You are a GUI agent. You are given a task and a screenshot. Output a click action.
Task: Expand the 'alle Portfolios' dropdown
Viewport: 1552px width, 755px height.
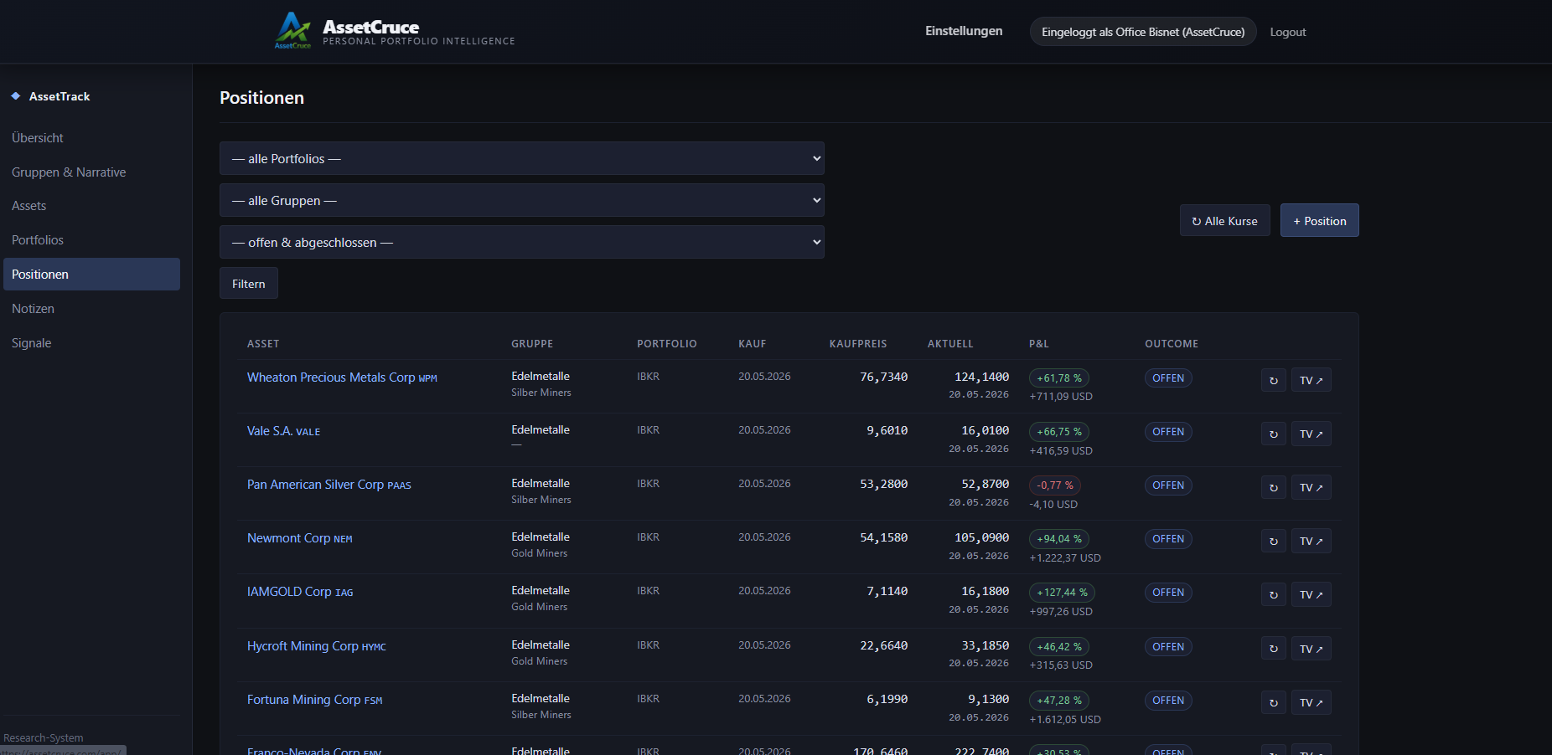point(521,158)
